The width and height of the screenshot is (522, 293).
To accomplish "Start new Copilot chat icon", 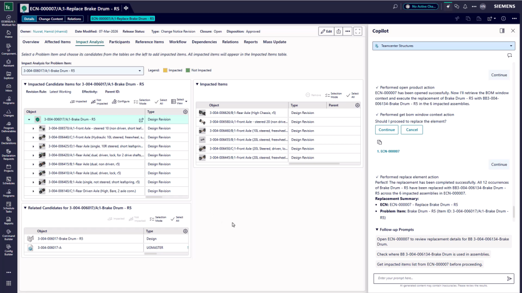I will 509,55.
